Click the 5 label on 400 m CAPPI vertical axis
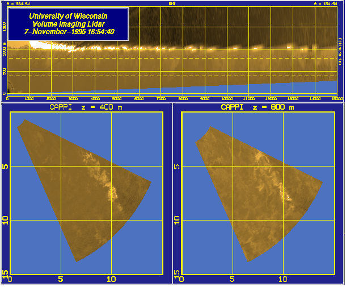The height and width of the screenshot is (291, 363). tap(5, 167)
